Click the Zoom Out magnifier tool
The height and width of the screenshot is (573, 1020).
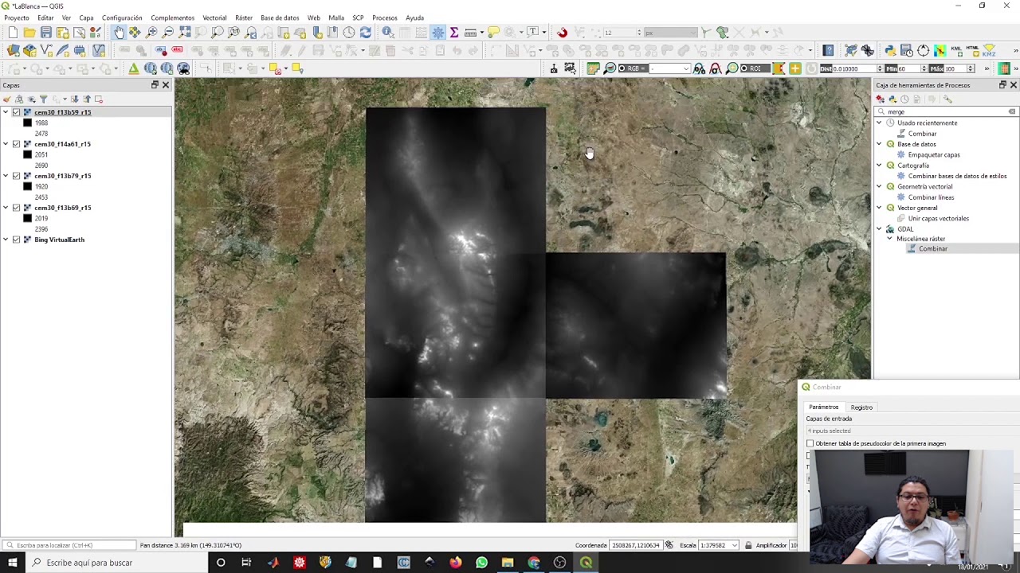[168, 33]
